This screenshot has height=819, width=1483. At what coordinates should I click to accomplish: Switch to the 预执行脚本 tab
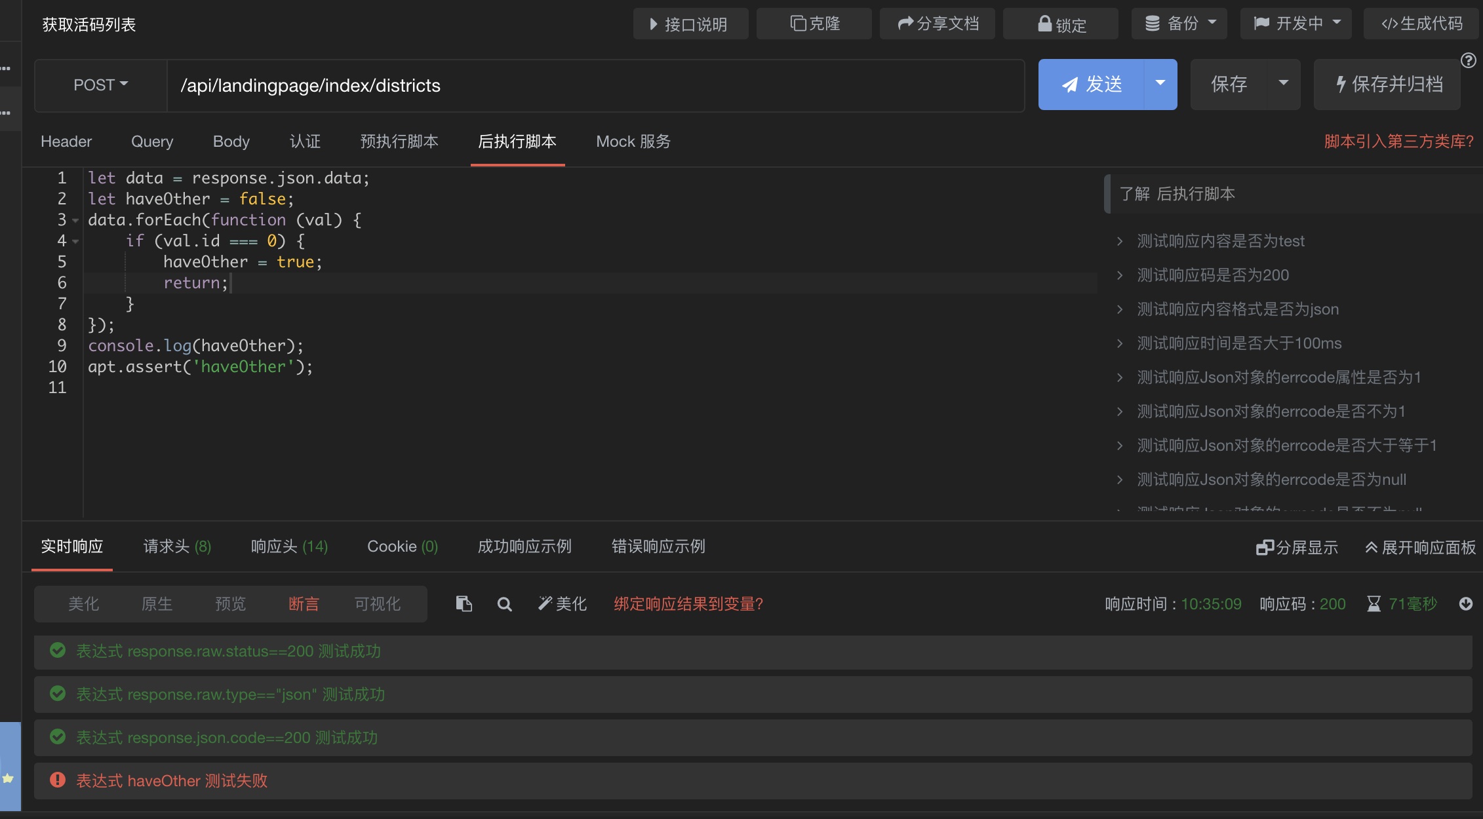399,142
